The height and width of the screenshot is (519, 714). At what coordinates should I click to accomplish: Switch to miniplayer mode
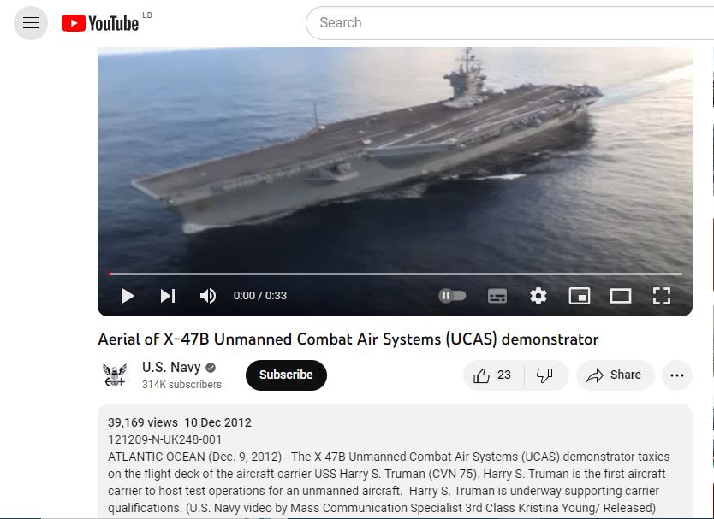580,296
